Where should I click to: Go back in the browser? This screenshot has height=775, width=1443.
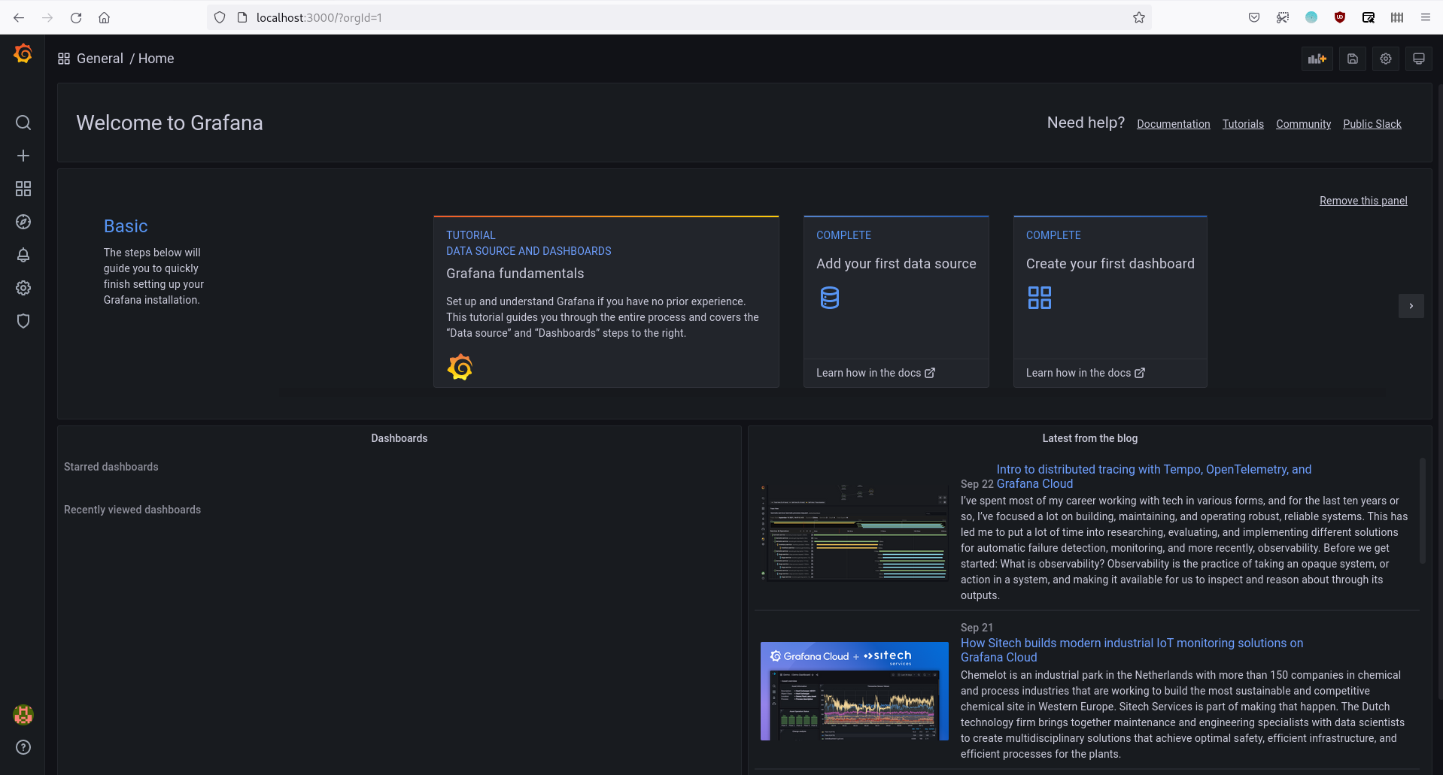[x=19, y=17]
